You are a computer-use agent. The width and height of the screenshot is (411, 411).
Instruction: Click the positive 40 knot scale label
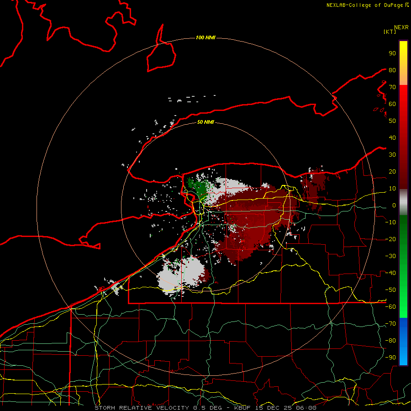(392, 138)
